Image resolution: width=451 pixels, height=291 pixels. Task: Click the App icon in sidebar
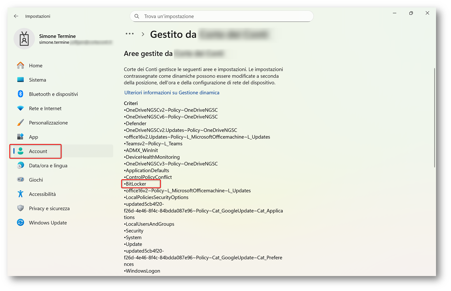tap(21, 137)
